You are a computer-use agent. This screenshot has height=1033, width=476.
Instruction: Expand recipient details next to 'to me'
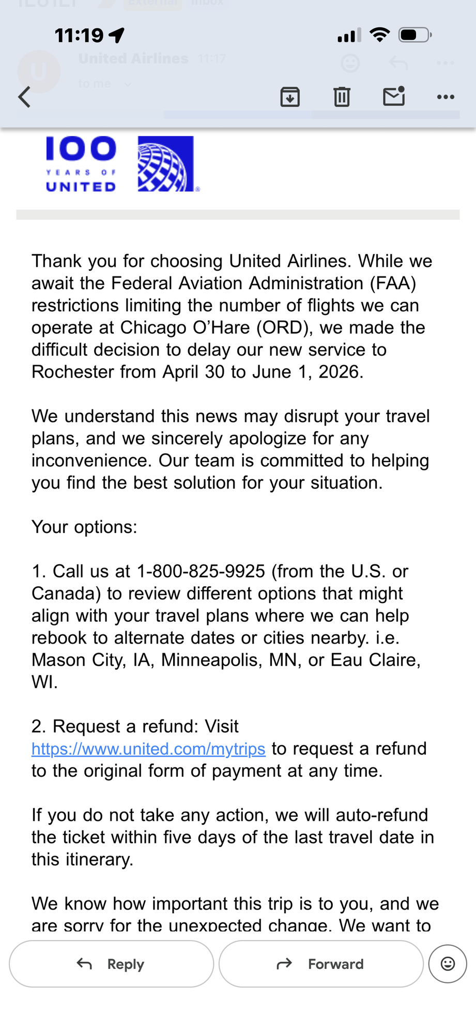(128, 84)
